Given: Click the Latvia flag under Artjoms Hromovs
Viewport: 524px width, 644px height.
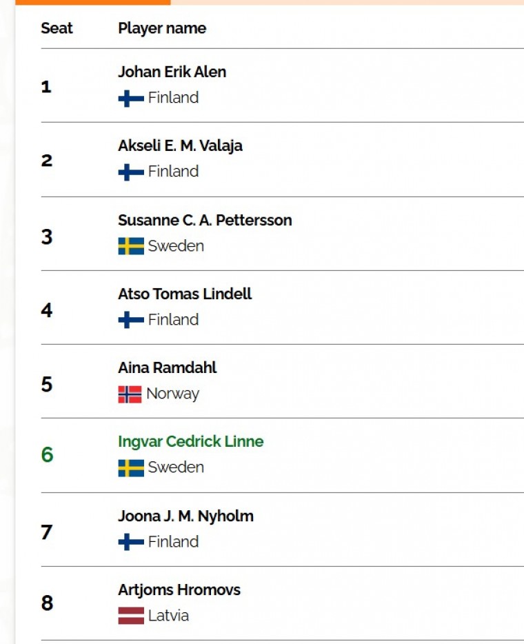Looking at the screenshot, I should pos(130,616).
